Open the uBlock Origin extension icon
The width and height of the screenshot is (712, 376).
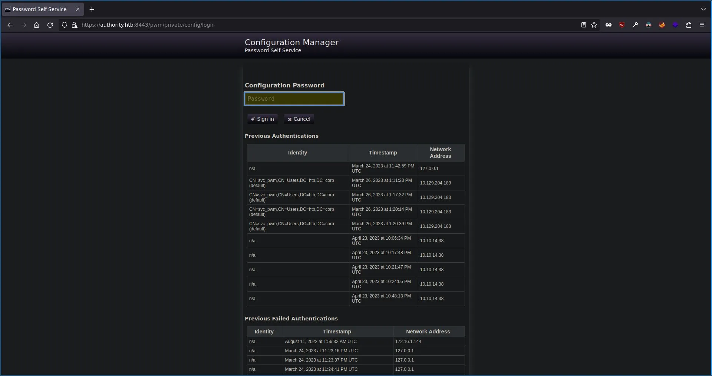622,25
